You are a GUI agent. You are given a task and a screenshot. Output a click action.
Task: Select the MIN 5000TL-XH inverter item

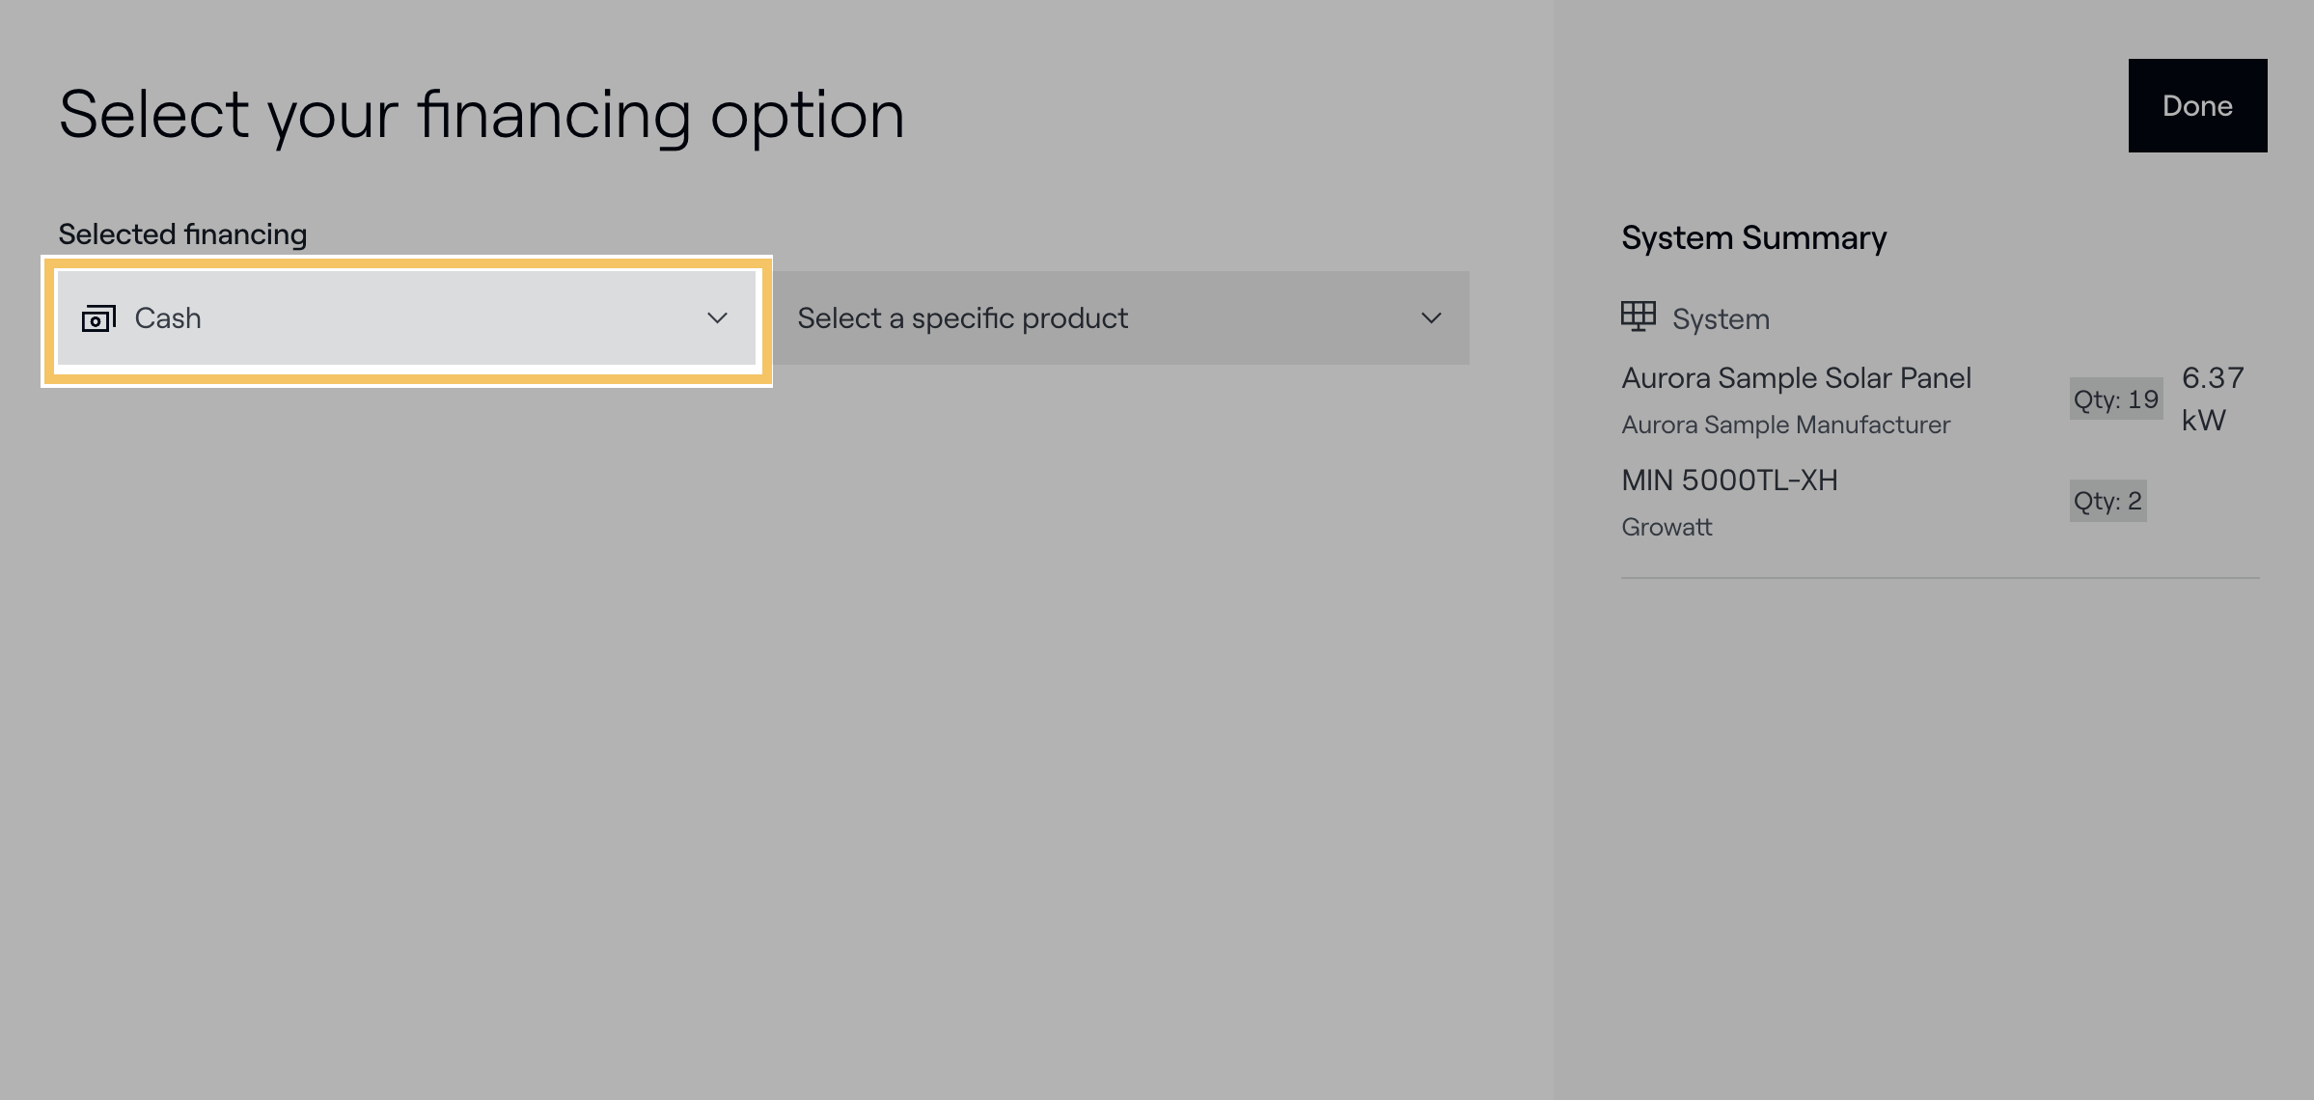tap(1729, 481)
